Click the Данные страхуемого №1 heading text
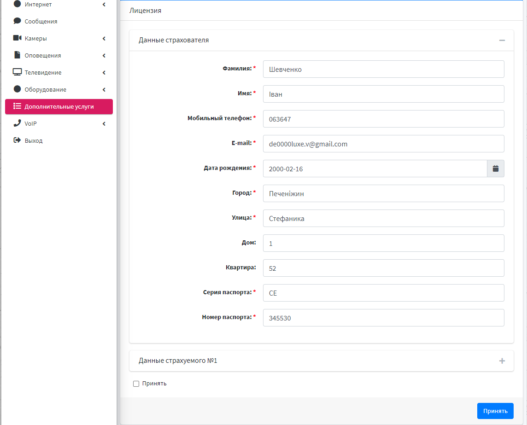The image size is (527, 425). pos(178,361)
